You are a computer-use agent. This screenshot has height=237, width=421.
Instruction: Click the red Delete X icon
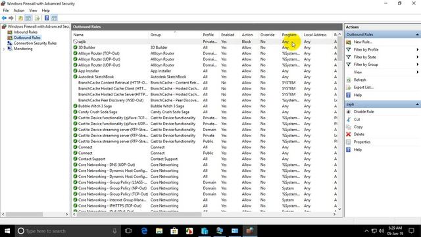coord(349,134)
